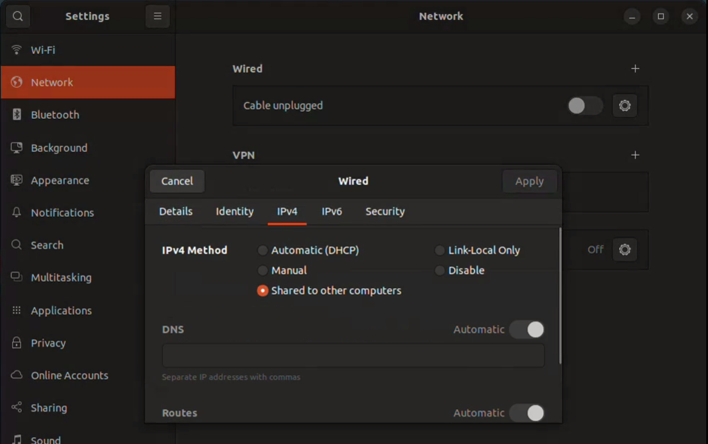Image resolution: width=708 pixels, height=444 pixels.
Task: Switch to the IPv6 tab
Action: click(332, 211)
